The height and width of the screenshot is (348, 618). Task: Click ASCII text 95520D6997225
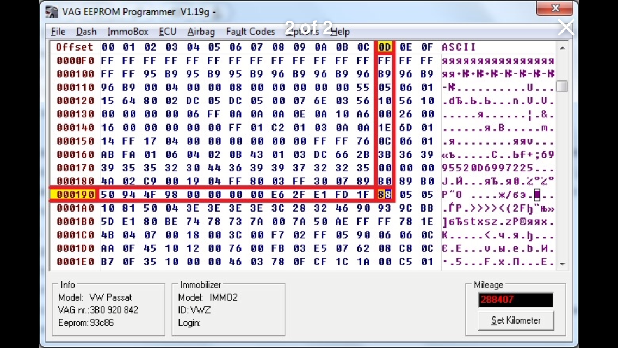pyautogui.click(x=487, y=168)
